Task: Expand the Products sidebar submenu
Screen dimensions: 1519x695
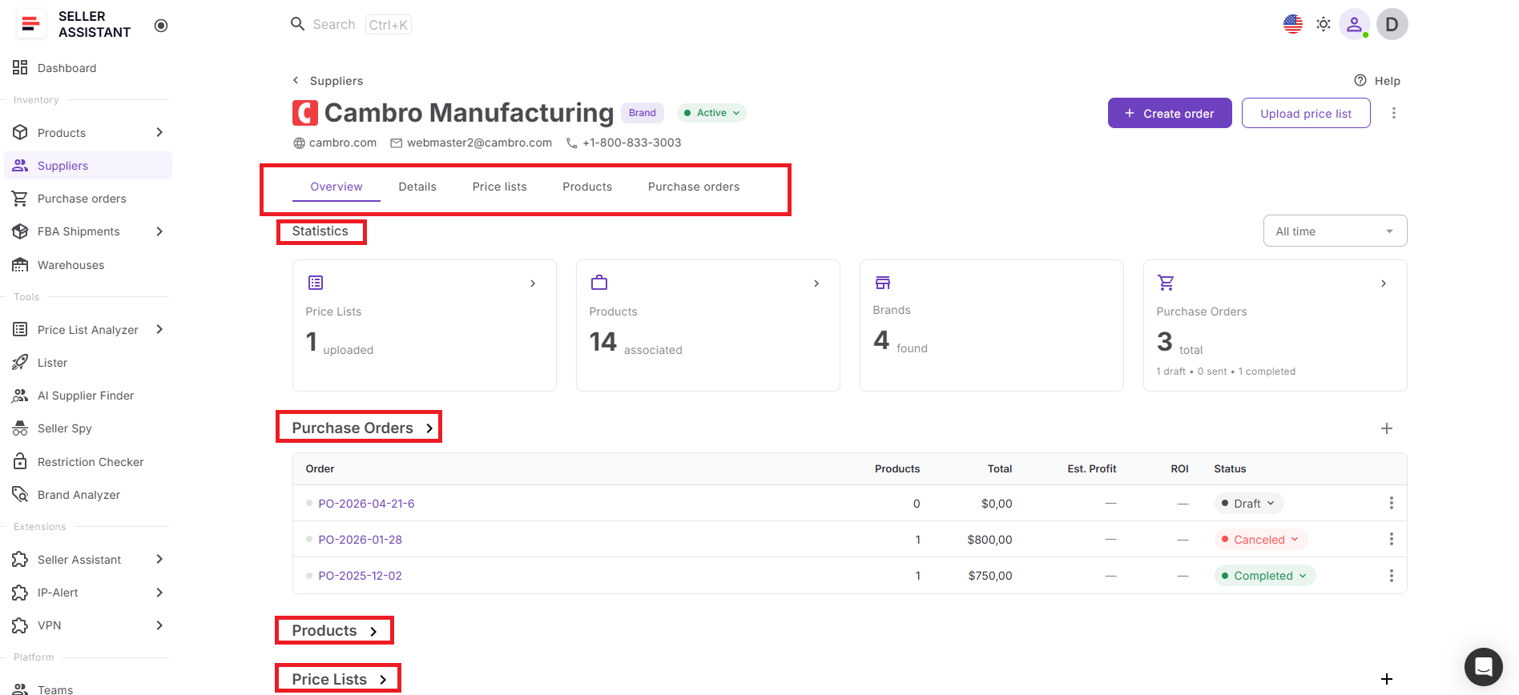Action: [159, 133]
